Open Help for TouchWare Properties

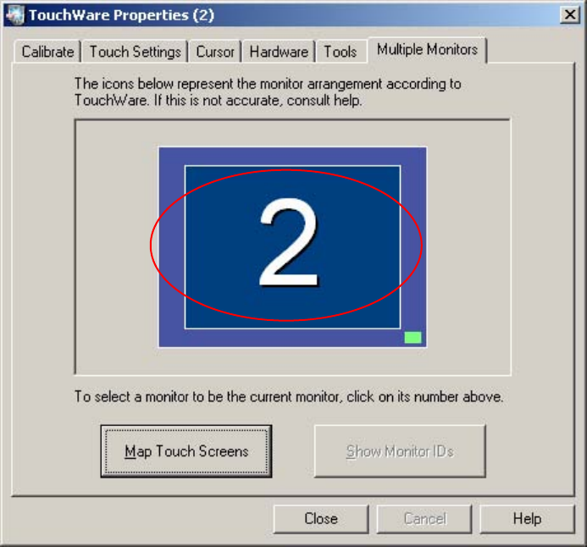coord(527,519)
